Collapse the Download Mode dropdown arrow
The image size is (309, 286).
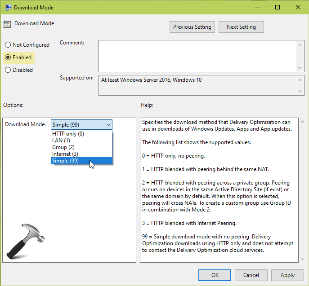coord(108,124)
